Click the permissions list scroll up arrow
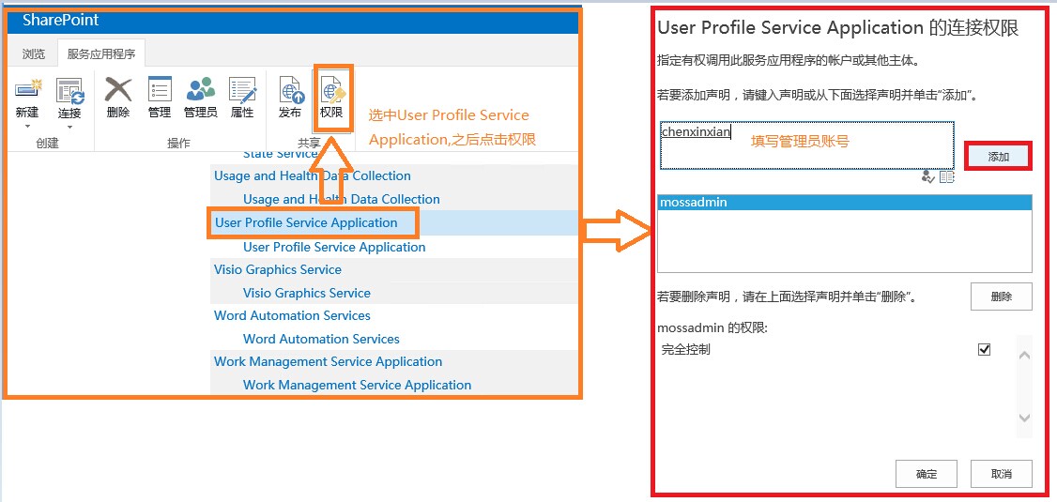 (x=1025, y=355)
